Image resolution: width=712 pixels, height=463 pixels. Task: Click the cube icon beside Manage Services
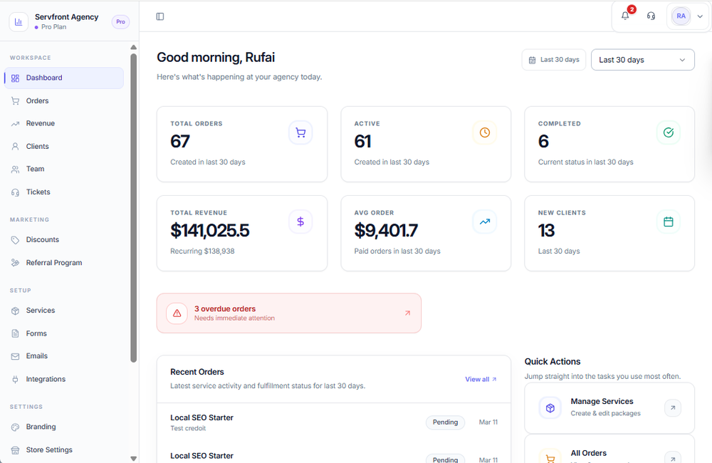(550, 407)
